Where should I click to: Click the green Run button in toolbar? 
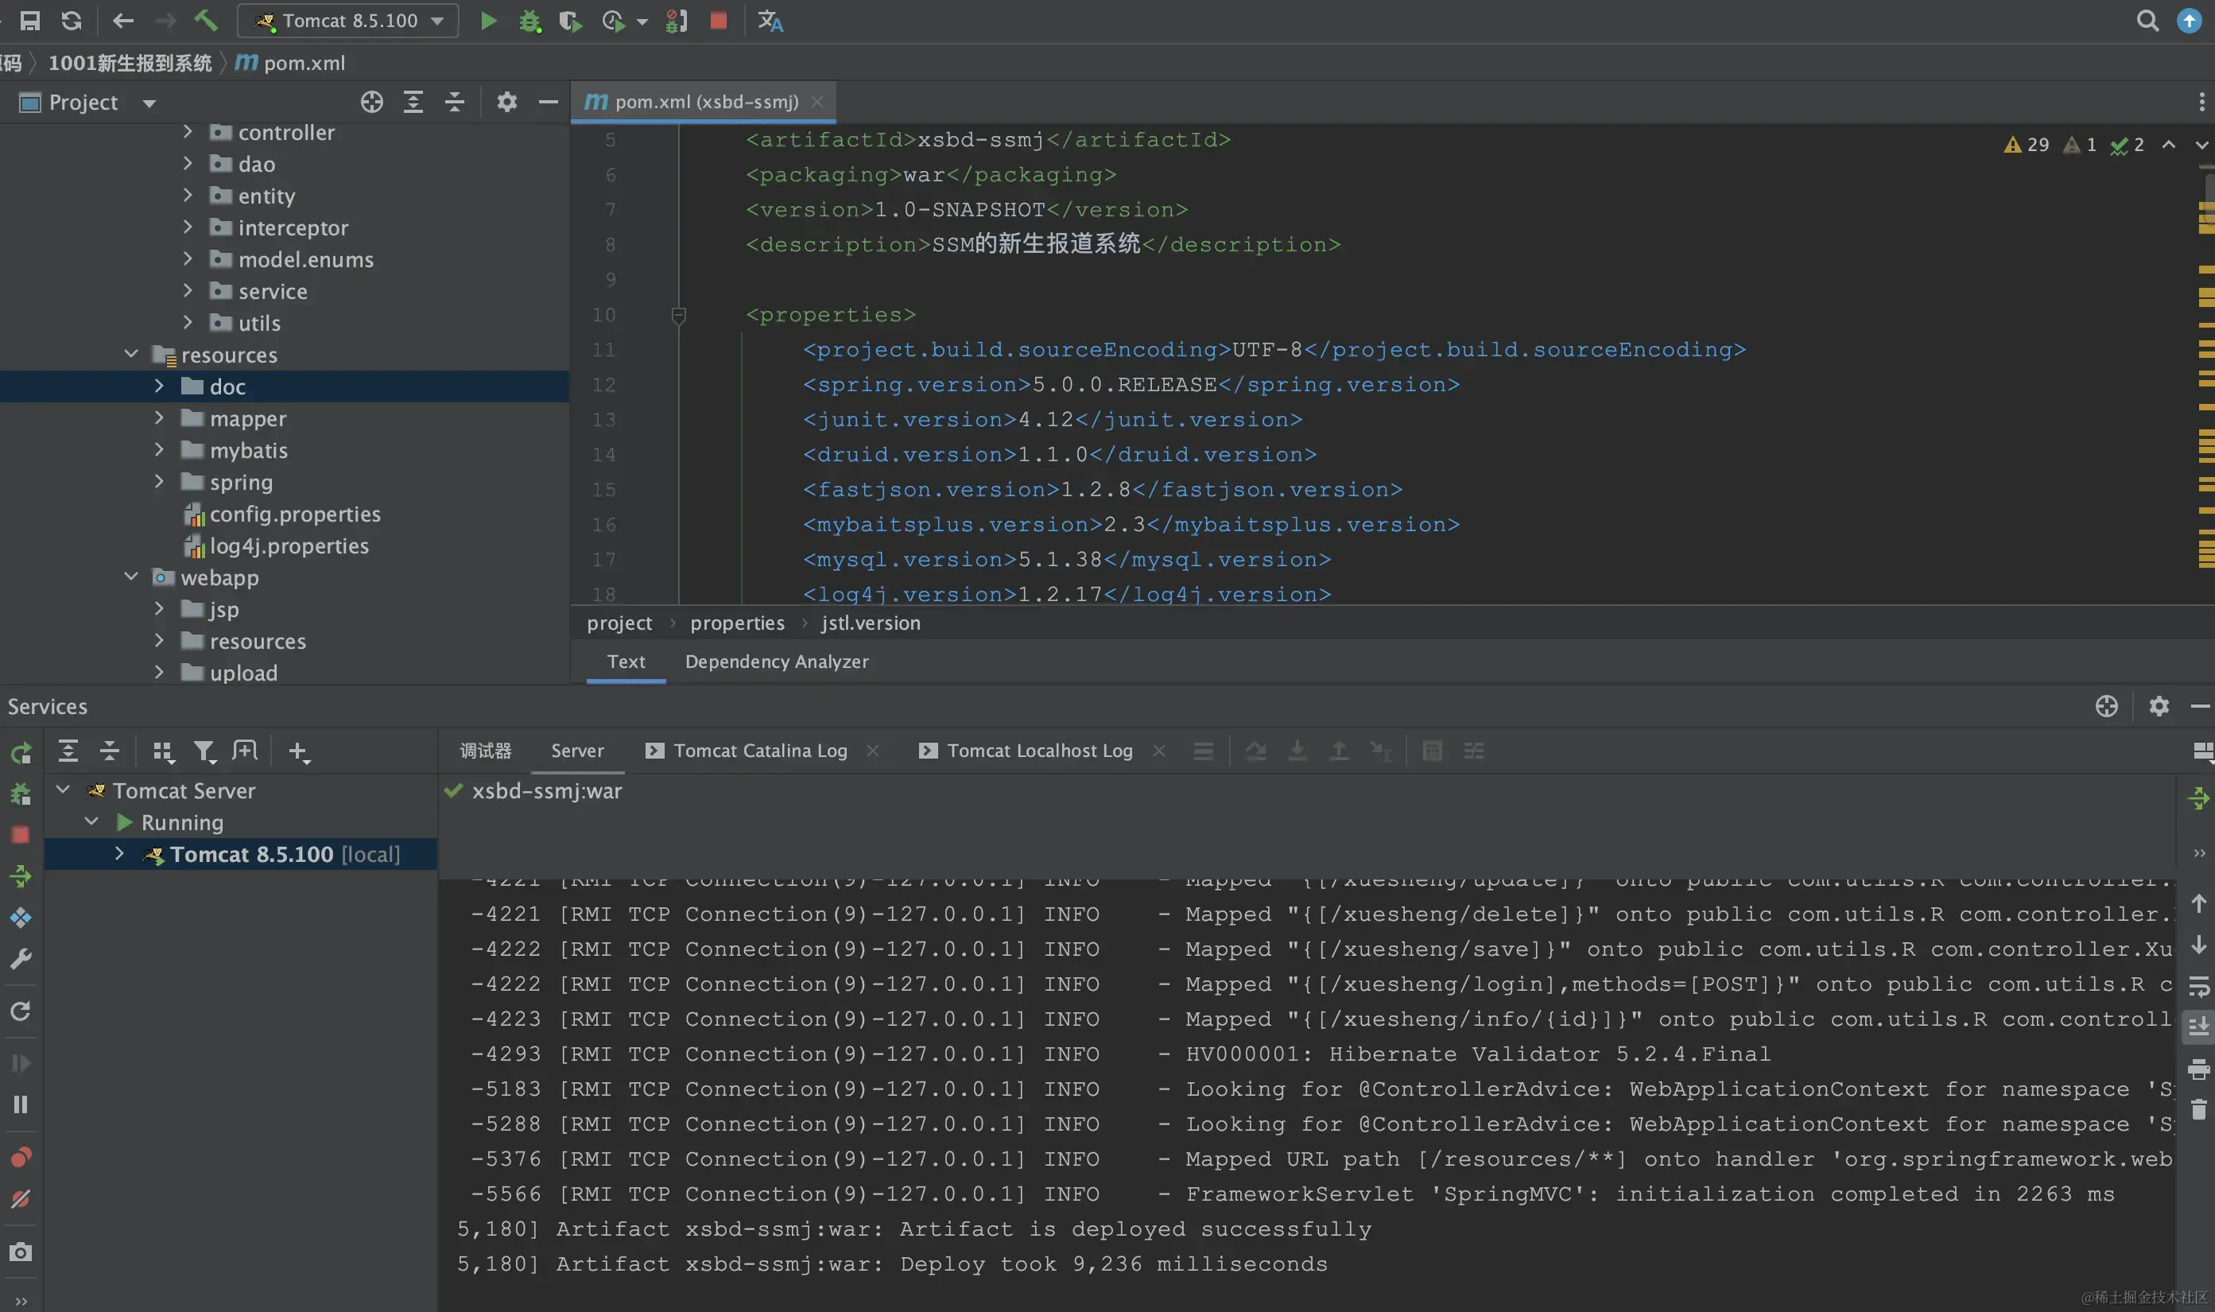[x=488, y=21]
